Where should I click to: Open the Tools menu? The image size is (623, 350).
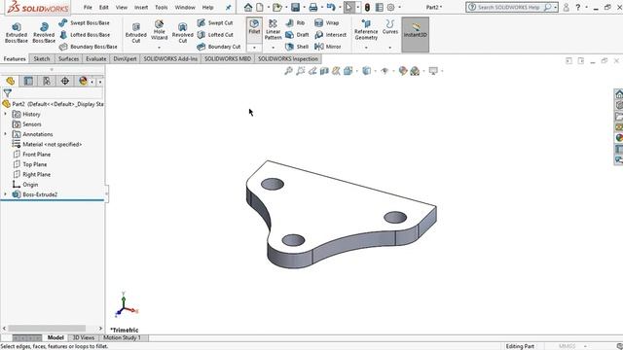(x=161, y=7)
